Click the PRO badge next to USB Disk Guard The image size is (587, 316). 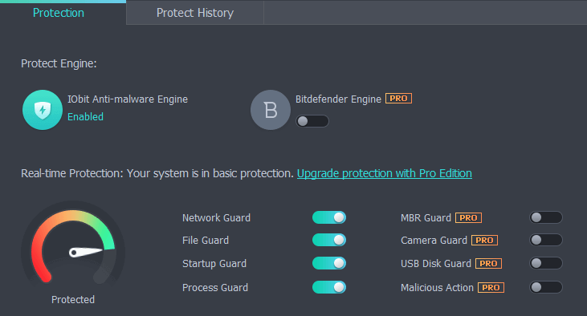point(488,263)
